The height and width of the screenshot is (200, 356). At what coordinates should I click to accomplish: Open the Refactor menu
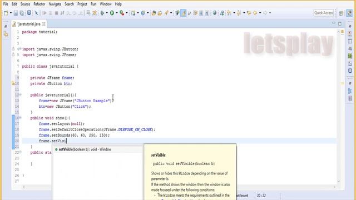39,4
